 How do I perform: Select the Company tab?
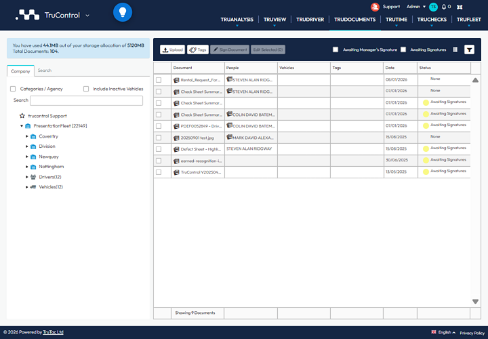(20, 71)
